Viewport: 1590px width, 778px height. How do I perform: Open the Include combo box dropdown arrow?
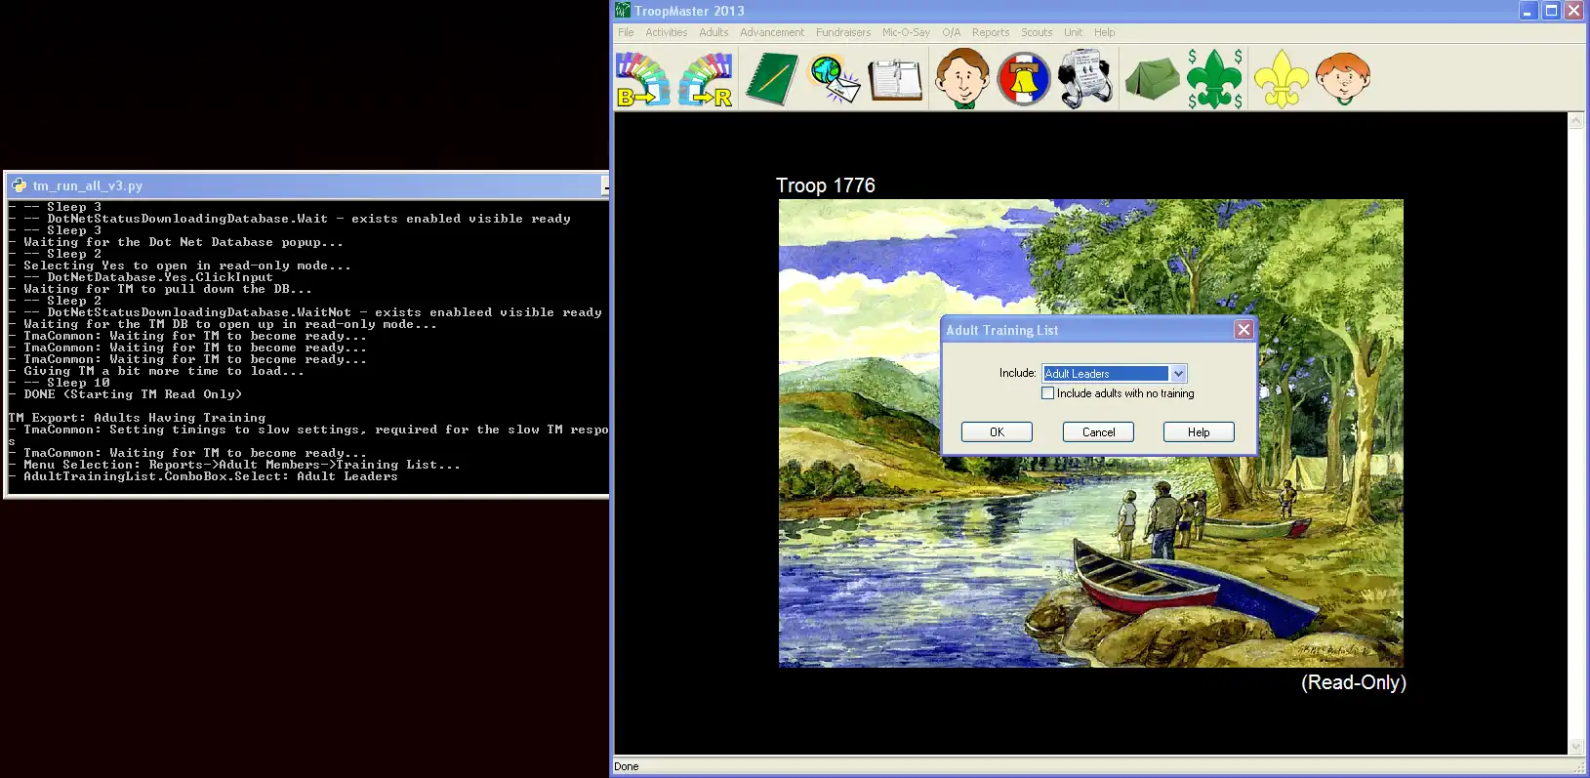coord(1178,373)
